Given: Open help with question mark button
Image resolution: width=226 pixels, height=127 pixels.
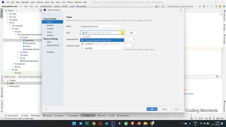Looking at the screenshot, I should [46, 109].
